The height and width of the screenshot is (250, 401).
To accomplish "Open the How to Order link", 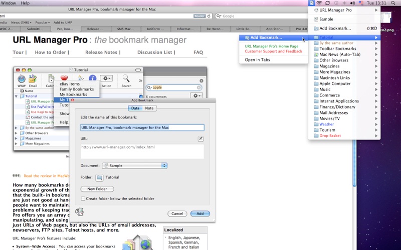I will 51,52.
